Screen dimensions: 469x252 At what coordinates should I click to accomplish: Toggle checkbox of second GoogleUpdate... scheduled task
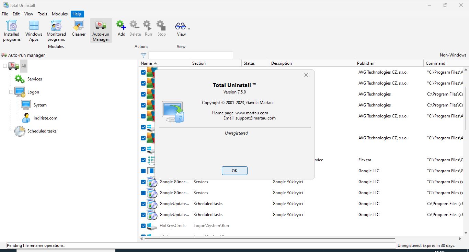point(143,215)
